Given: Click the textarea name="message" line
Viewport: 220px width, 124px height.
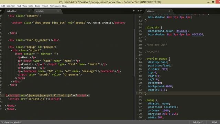Looking at the screenshot, I should click(x=69, y=71).
